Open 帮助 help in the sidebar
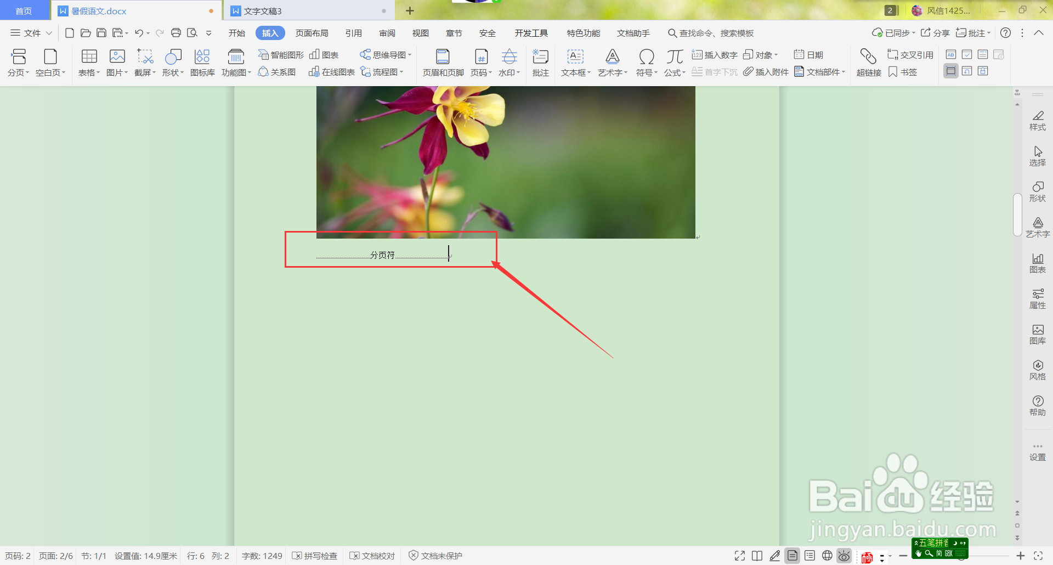 pyautogui.click(x=1038, y=406)
